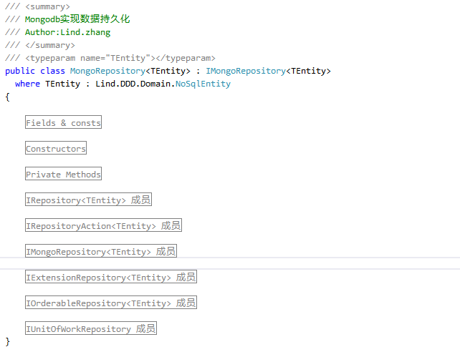The image size is (460, 352).
Task: Expand the 'IExtensionRepository<TEntity> 成员' region
Action: pos(111,277)
